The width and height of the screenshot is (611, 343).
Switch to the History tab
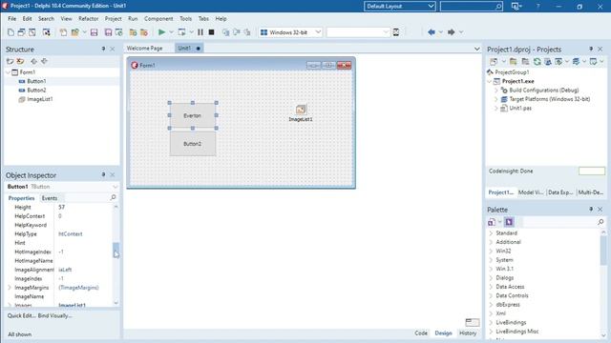coord(468,333)
